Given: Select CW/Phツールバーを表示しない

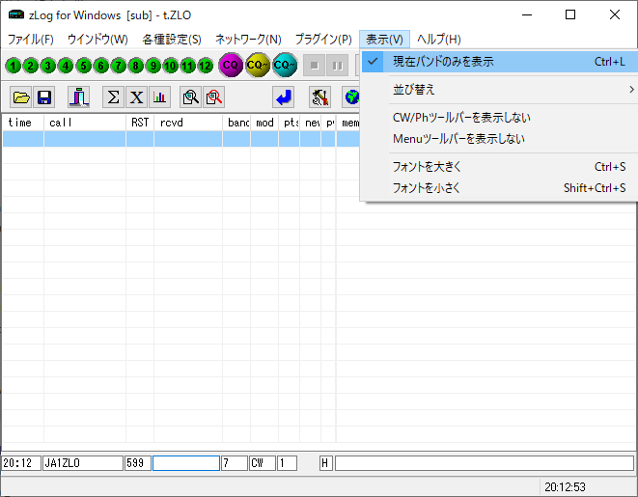Looking at the screenshot, I should point(500,118).
